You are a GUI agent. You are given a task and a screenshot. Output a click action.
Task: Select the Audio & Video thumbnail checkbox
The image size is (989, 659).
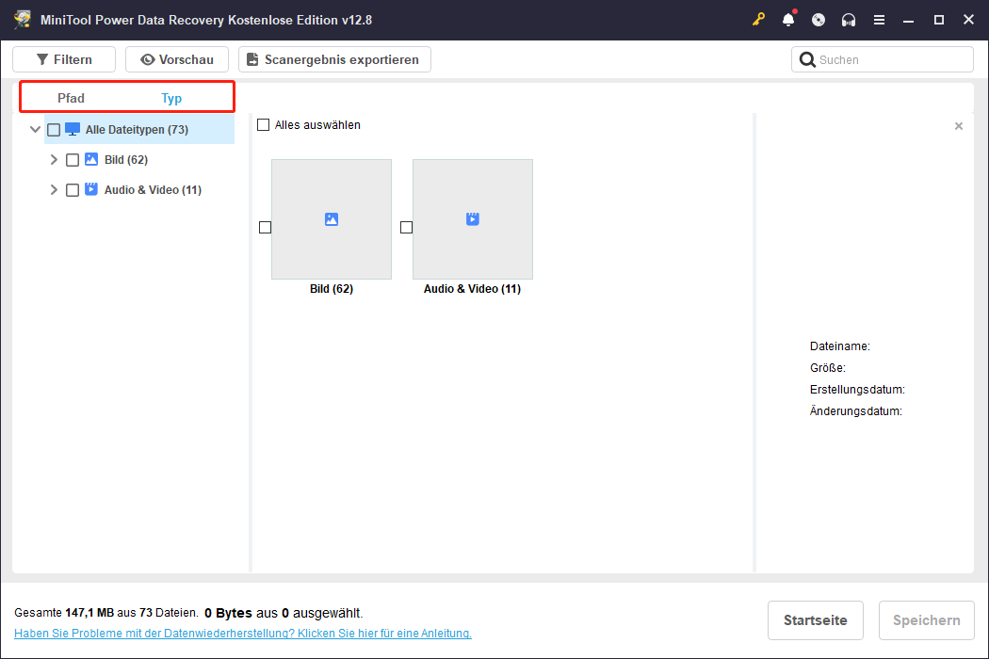(x=405, y=226)
